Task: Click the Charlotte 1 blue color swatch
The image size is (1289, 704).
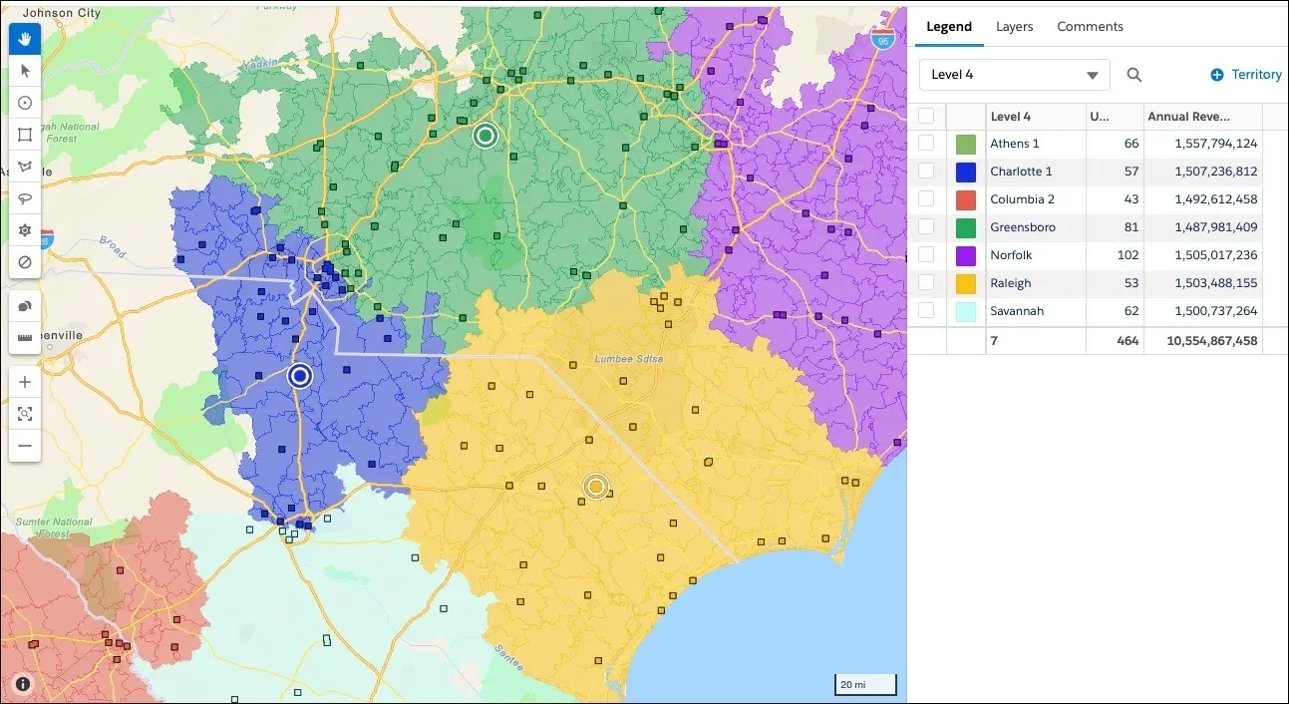Action: 965,172
